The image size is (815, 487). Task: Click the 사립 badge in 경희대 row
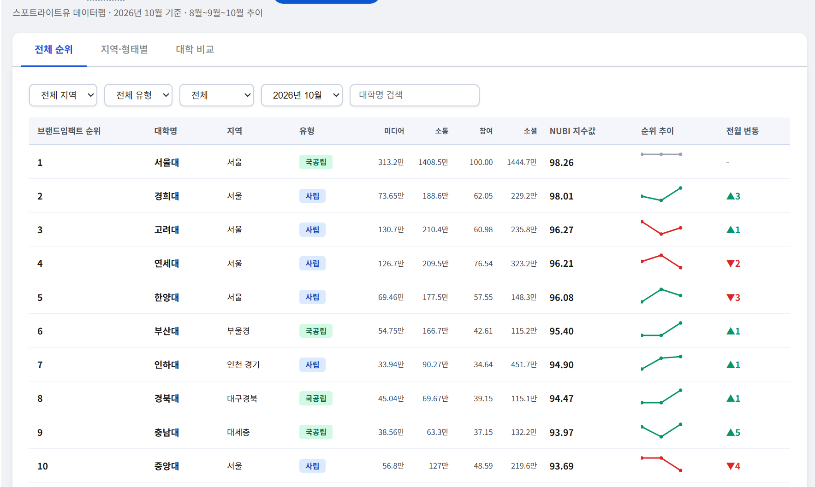tap(312, 196)
